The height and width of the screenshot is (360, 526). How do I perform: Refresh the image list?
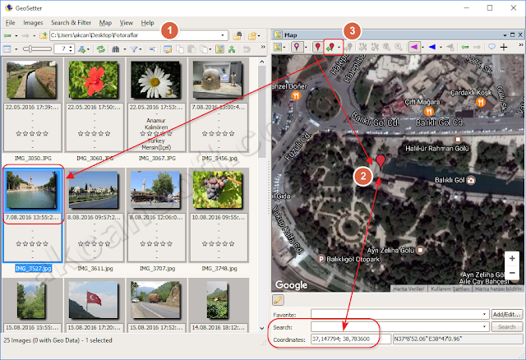tap(100, 49)
